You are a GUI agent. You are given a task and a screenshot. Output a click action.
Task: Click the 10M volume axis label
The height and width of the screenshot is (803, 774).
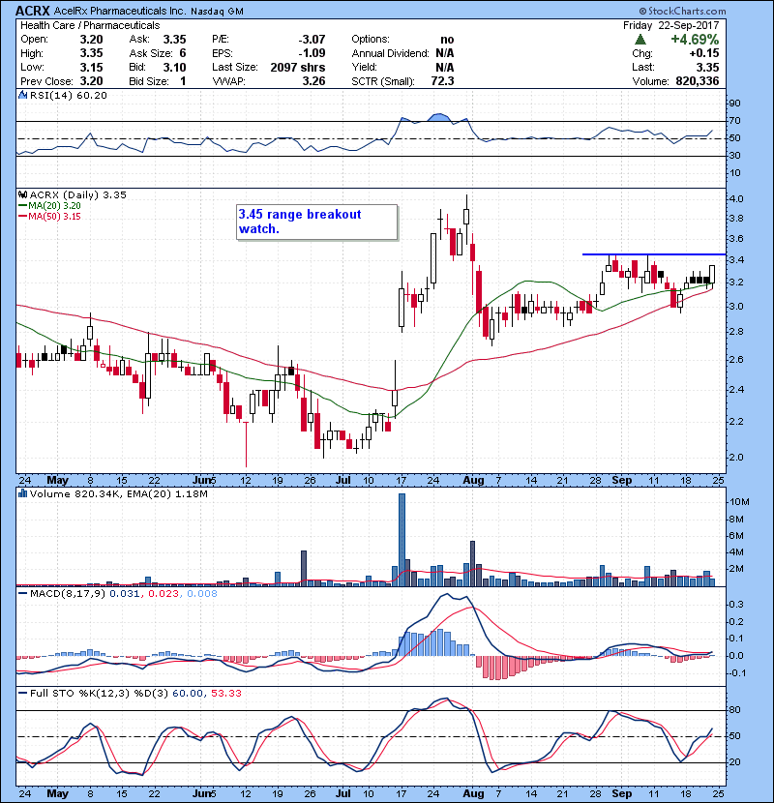coord(739,502)
